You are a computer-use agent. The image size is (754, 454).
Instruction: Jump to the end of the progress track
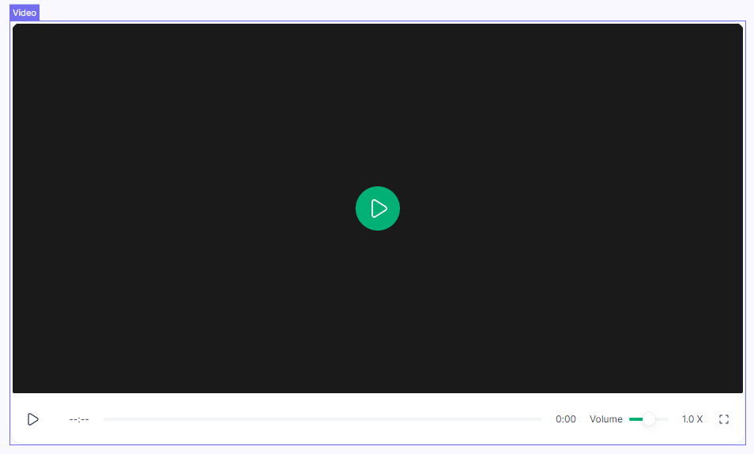(x=541, y=419)
